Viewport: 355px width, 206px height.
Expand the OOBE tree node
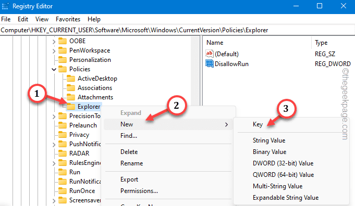coord(54,42)
